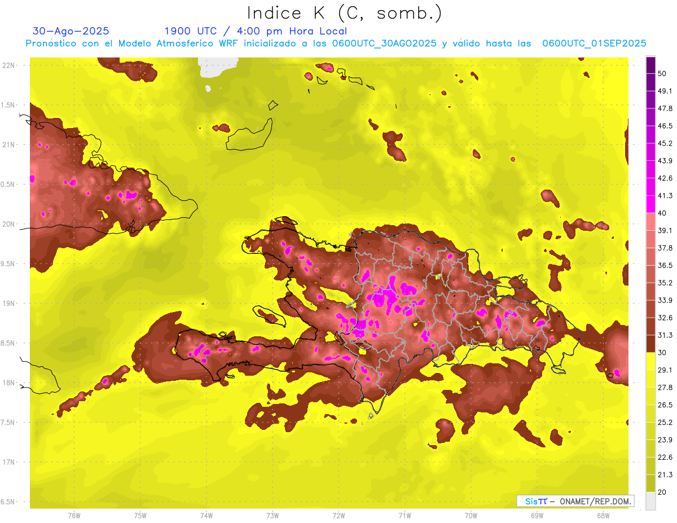This screenshot has height=523, width=677.
Task: Click the legend value 35.2
Action: (x=665, y=283)
